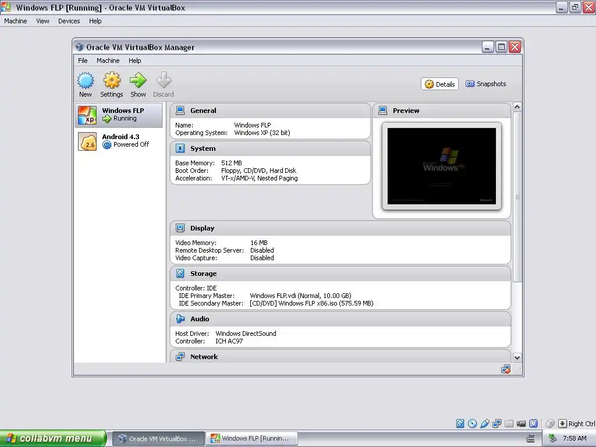Image resolution: width=596 pixels, height=447 pixels.
Task: Collapse the Audio section header
Action: [340, 319]
